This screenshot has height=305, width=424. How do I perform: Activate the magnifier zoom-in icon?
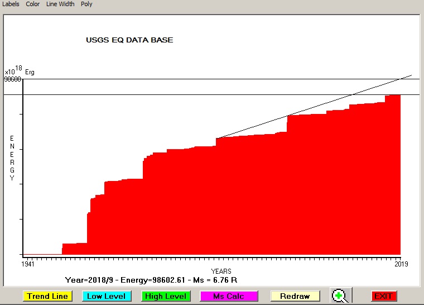click(x=339, y=296)
